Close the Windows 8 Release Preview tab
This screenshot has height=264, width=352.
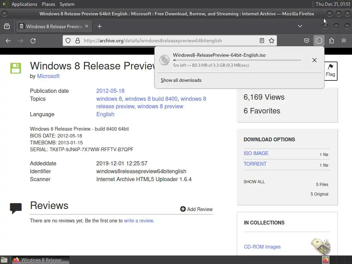pyautogui.click(x=87, y=26)
